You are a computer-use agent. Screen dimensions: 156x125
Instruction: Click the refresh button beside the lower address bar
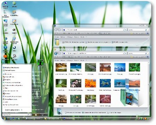[125, 53]
